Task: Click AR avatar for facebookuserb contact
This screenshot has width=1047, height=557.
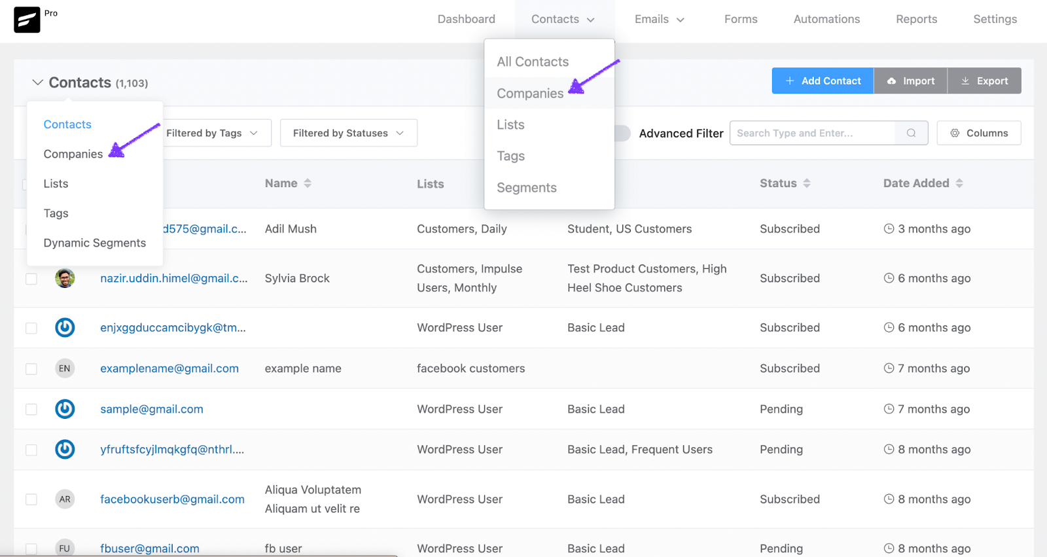Action: (65, 499)
